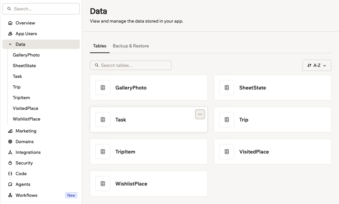Screen dimensions: 339x204
Task: Click the Overview home icon
Action: (x=10, y=23)
